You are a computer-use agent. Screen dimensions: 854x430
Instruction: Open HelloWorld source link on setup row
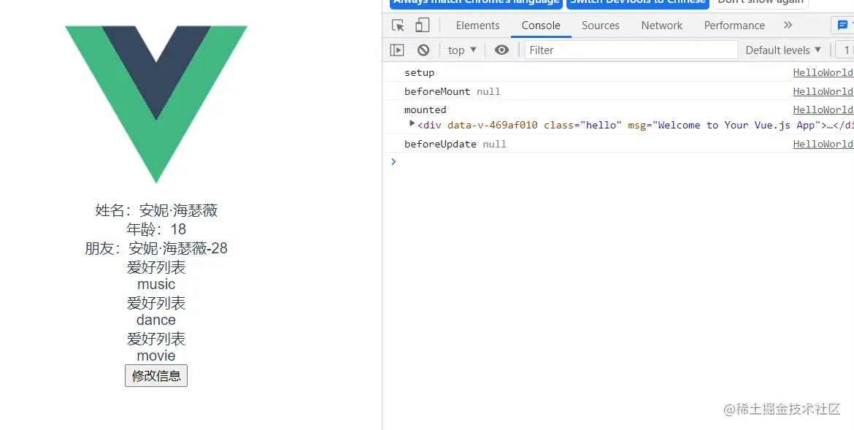[x=823, y=72]
